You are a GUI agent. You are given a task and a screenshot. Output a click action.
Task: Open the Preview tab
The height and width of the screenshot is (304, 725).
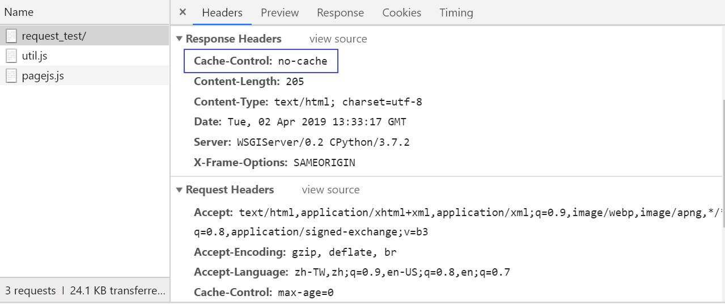(279, 12)
